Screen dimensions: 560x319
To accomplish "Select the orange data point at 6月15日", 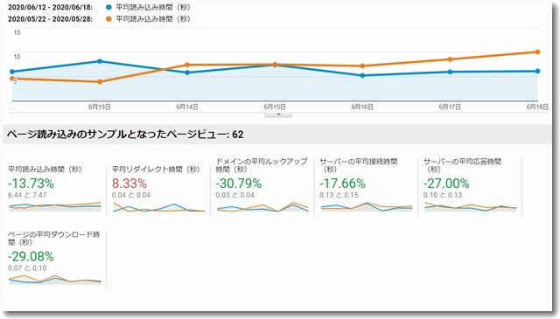I will [x=275, y=64].
